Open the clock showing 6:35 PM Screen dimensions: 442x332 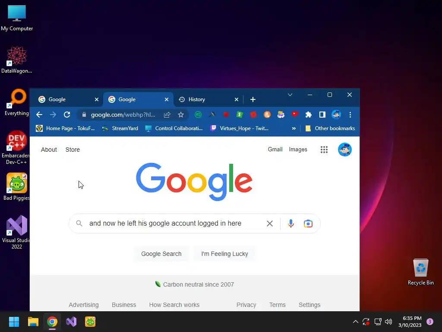[x=410, y=322]
